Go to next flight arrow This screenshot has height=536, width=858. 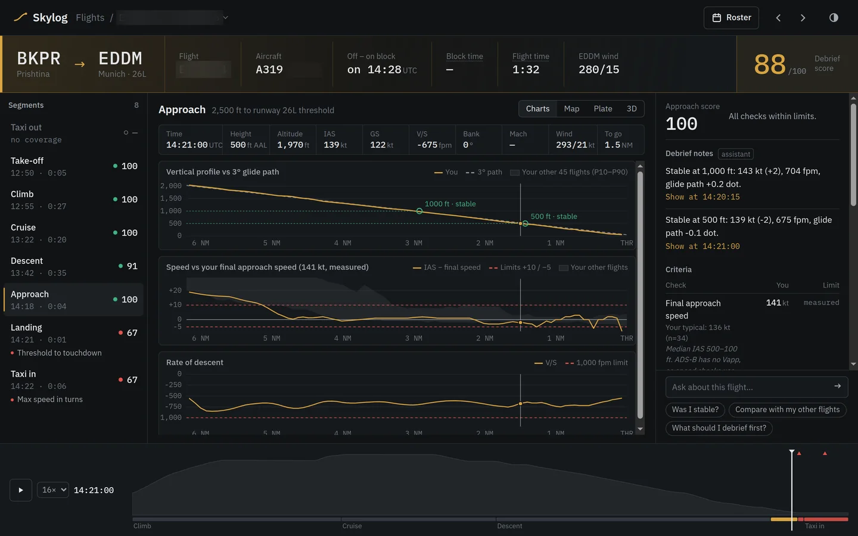pos(803,18)
